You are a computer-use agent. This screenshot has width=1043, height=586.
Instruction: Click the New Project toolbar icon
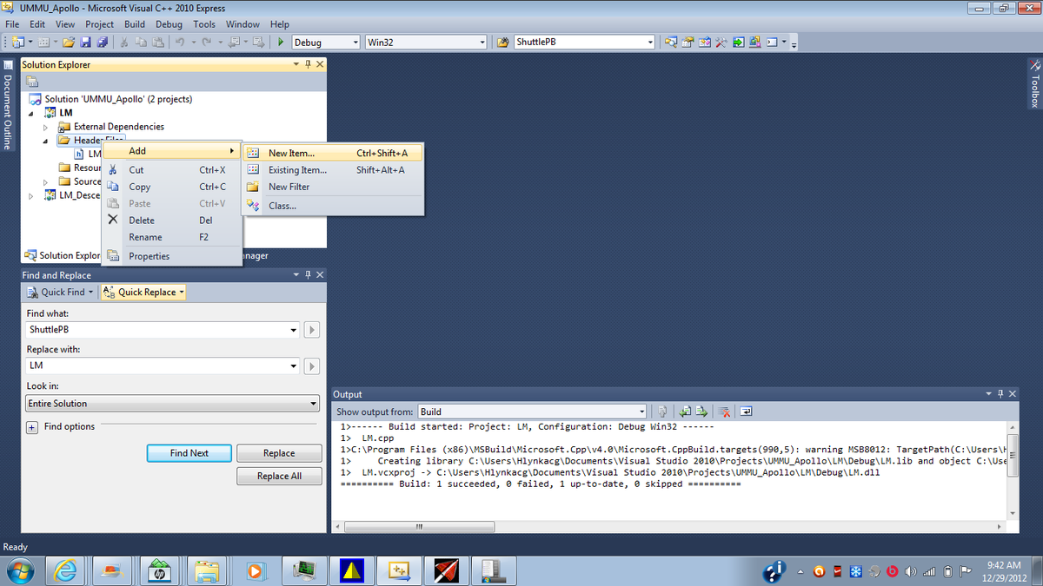[17, 42]
